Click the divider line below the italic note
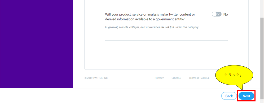Viewport: 264px width, 103px height. [166, 40]
